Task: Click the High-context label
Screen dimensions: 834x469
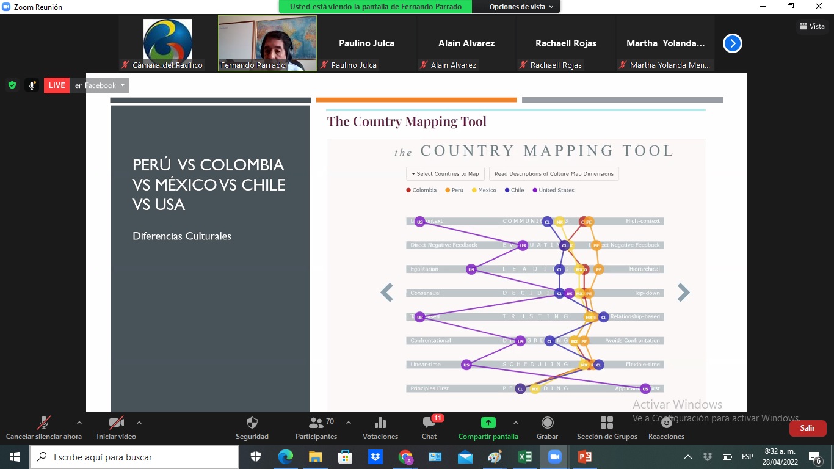Action: (x=643, y=221)
